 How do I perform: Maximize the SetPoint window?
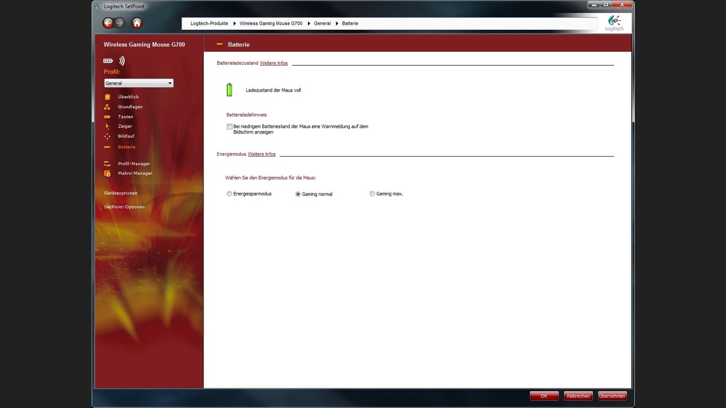point(606,5)
